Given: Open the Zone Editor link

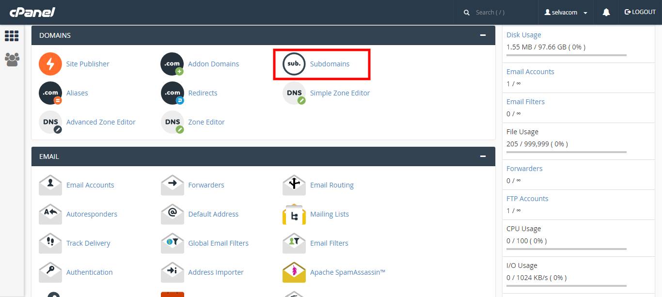Looking at the screenshot, I should pyautogui.click(x=206, y=122).
